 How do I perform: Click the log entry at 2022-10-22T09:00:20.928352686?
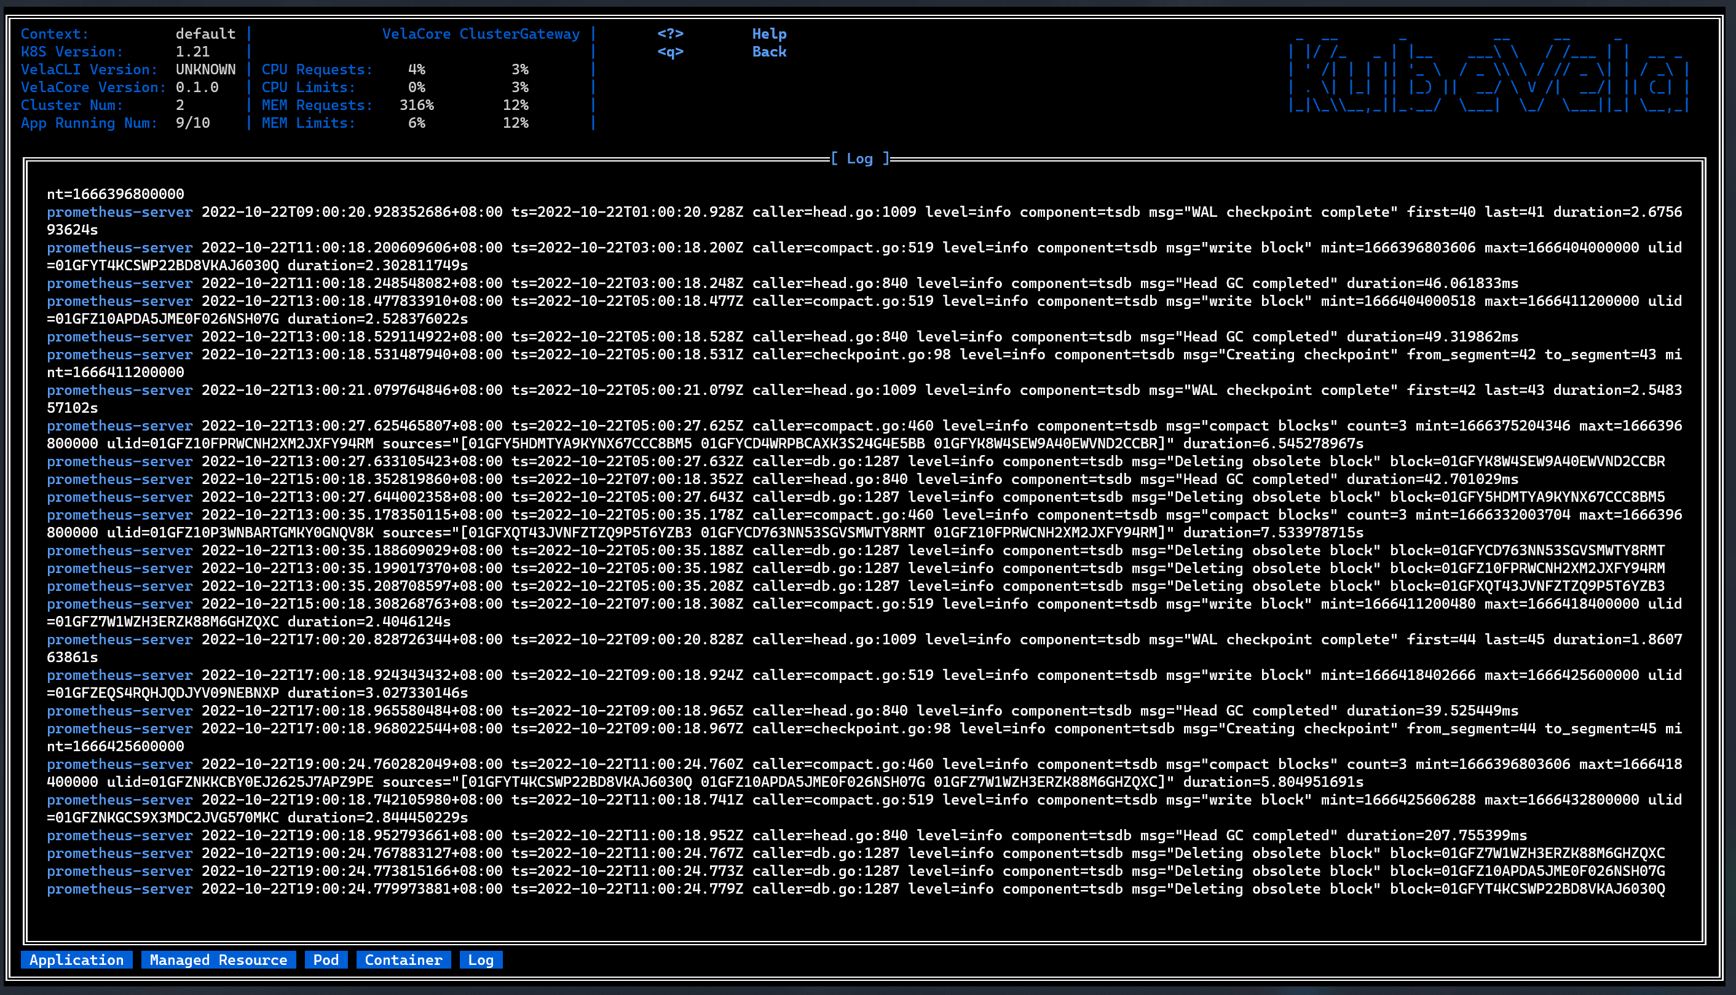[864, 220]
